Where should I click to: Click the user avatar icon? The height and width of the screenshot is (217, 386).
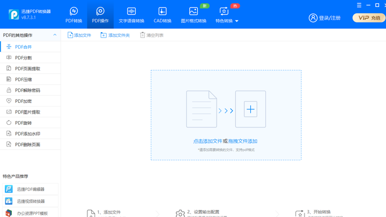click(313, 18)
